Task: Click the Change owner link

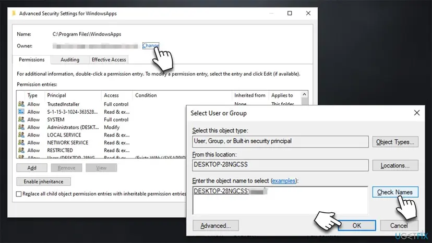Action: pos(151,45)
